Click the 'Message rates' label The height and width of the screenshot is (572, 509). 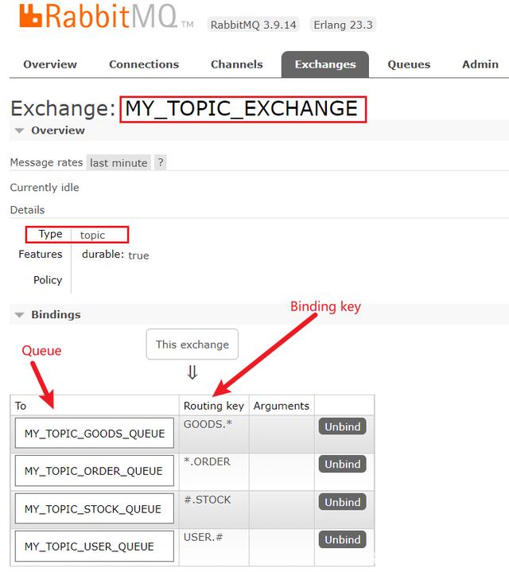click(x=46, y=162)
